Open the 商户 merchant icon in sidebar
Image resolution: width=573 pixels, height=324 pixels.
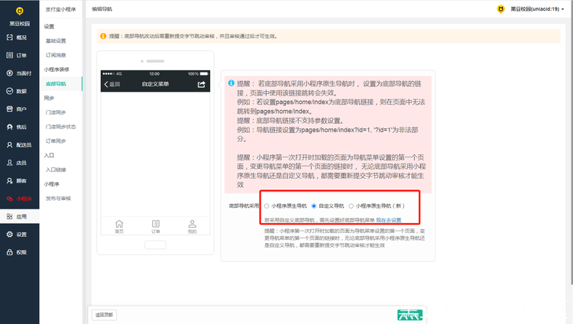click(x=10, y=109)
